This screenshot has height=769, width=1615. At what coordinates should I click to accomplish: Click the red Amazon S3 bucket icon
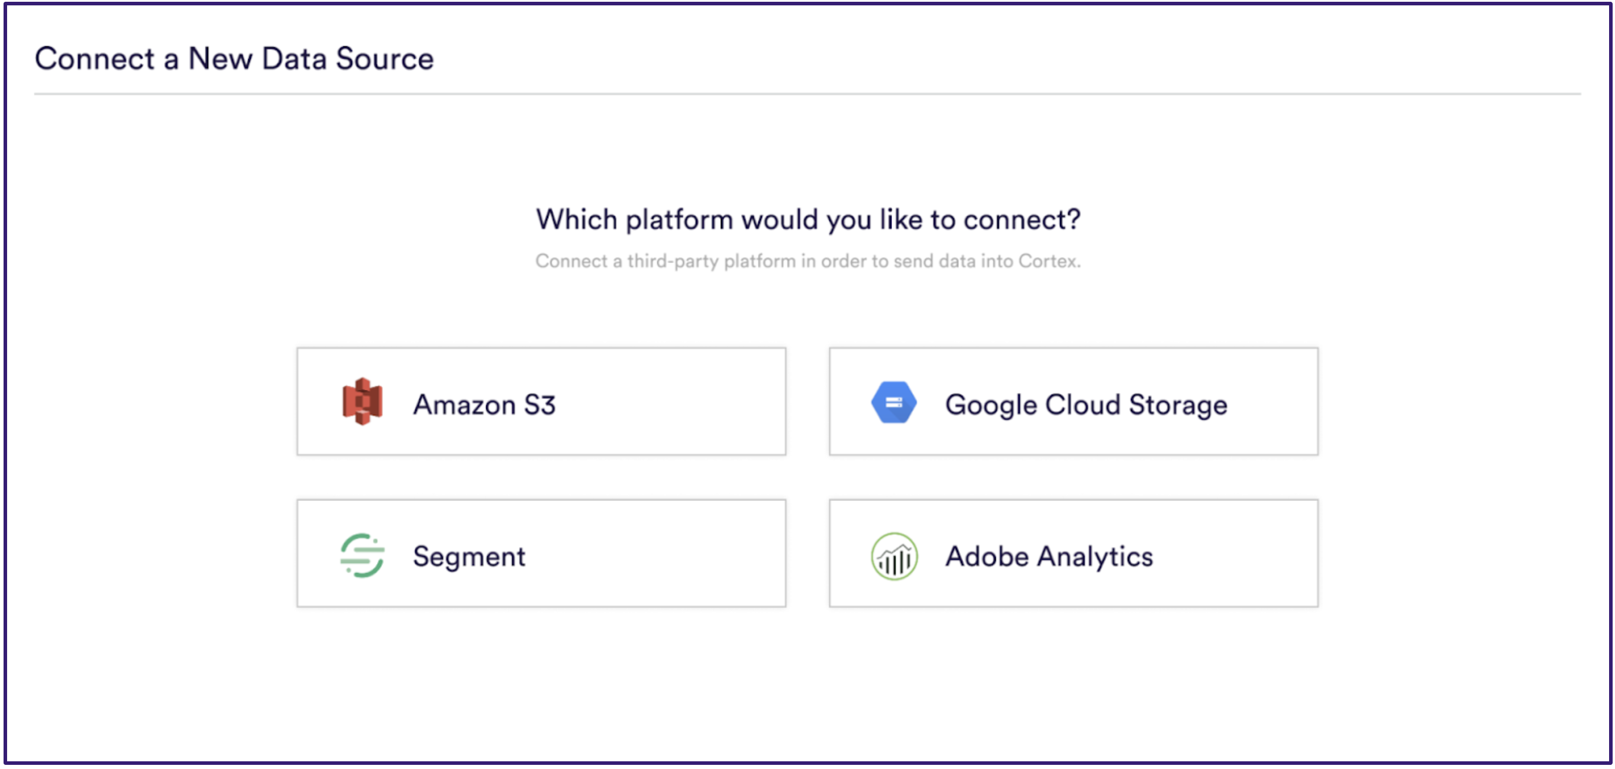[x=363, y=402]
